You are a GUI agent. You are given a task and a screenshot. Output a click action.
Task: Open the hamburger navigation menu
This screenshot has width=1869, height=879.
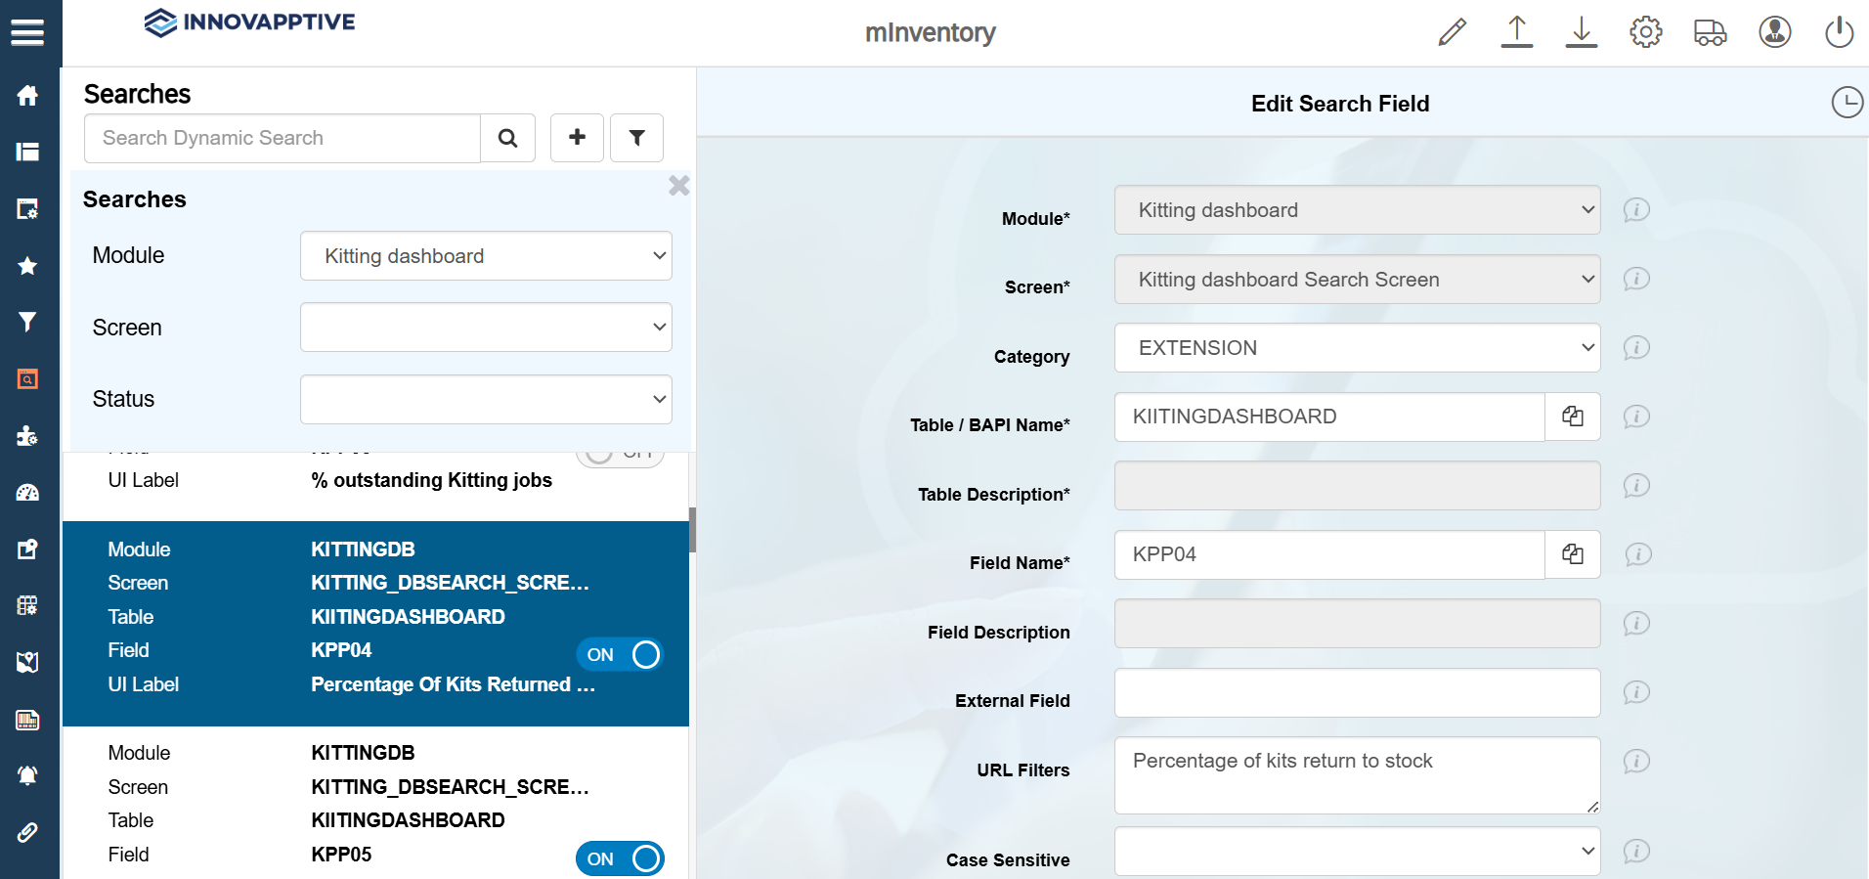pos(27,32)
